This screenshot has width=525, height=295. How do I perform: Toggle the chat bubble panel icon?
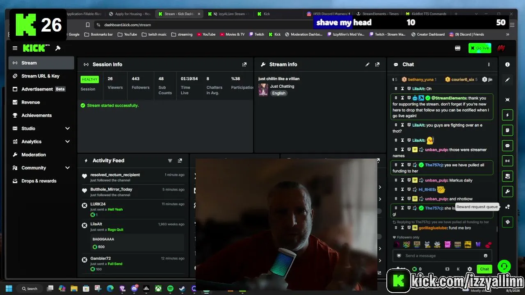[507, 146]
